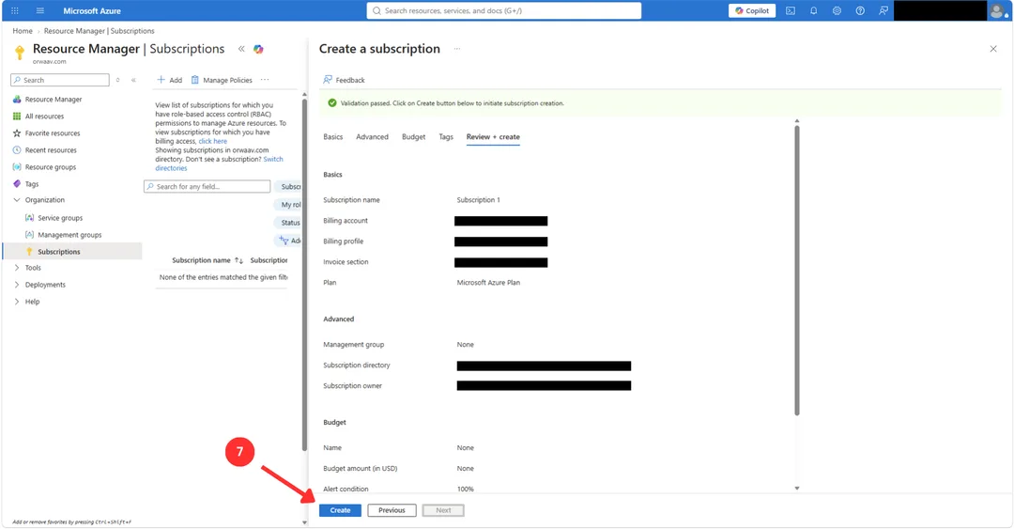Open the Status filter pill
1014x529 pixels.
tap(288, 222)
